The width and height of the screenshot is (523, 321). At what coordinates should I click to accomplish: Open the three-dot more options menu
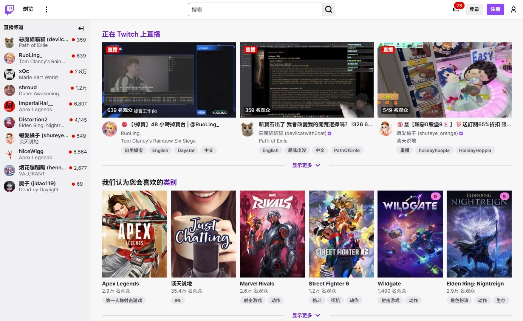click(46, 9)
